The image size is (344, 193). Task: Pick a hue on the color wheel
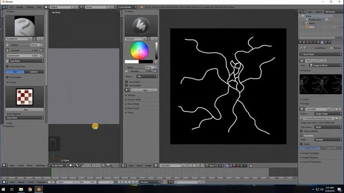pos(139,50)
